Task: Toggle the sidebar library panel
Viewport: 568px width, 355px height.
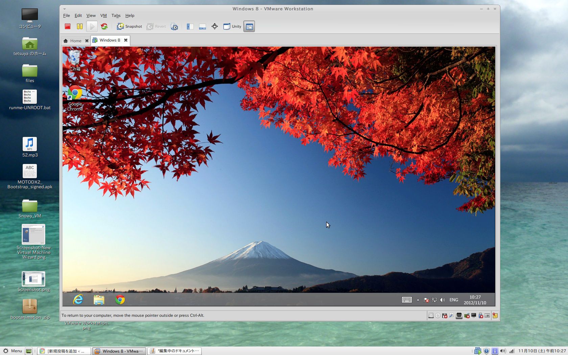Action: tap(190, 26)
